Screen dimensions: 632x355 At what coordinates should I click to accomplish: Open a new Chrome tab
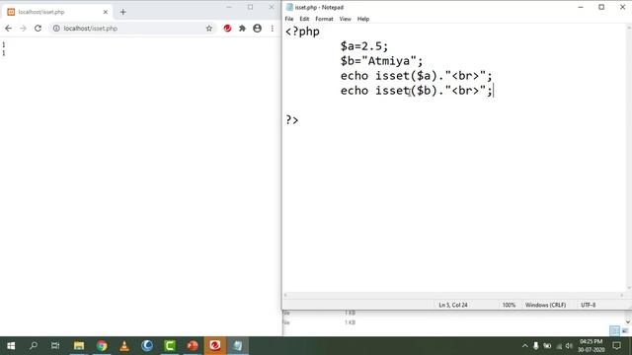pos(122,12)
